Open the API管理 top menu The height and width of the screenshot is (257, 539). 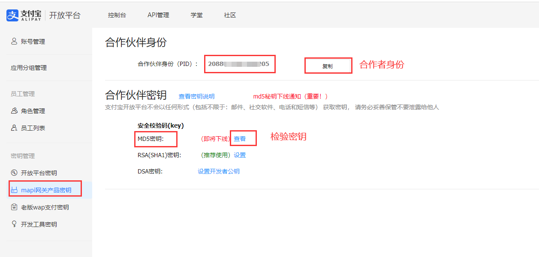click(158, 15)
